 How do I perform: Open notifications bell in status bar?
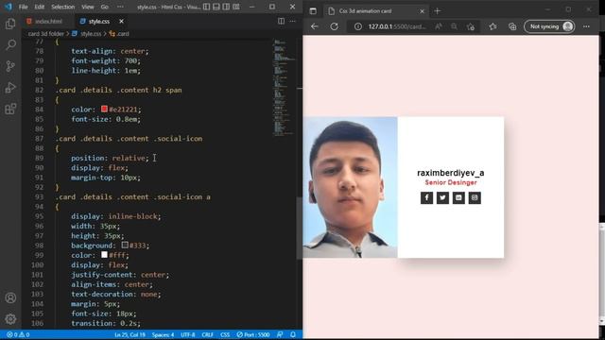tap(293, 334)
